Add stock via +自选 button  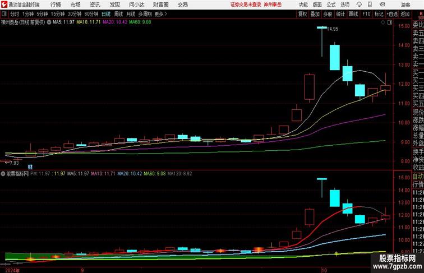(392, 14)
